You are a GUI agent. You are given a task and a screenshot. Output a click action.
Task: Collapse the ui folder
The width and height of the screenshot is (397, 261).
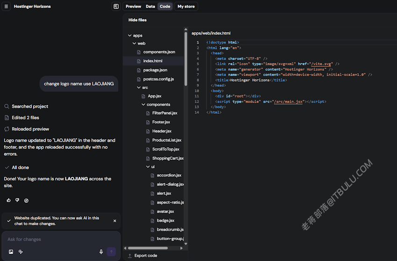(x=148, y=166)
